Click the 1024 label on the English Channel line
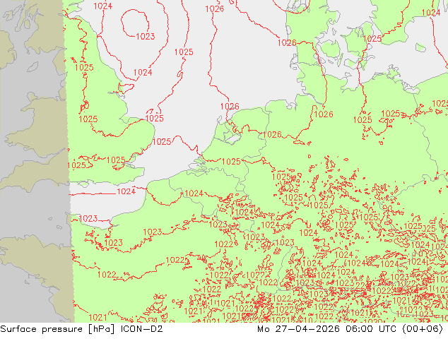The width and height of the screenshot is (448, 346). click(126, 191)
